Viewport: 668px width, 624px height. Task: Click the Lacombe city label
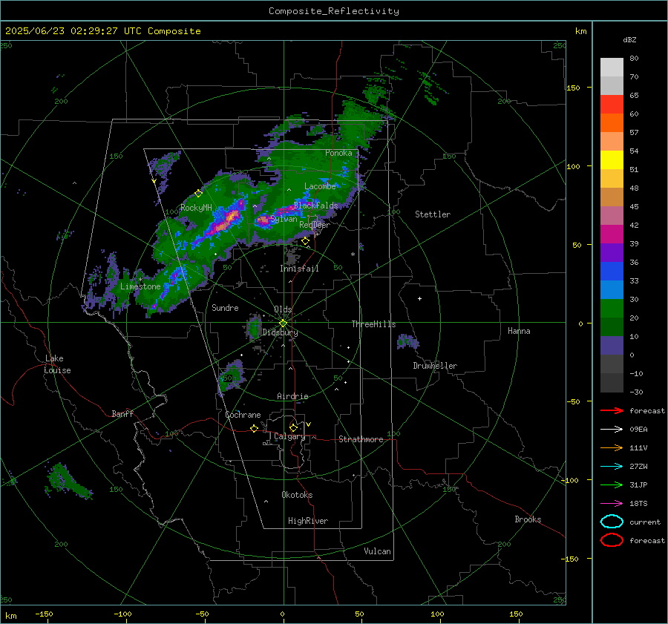pyautogui.click(x=319, y=186)
